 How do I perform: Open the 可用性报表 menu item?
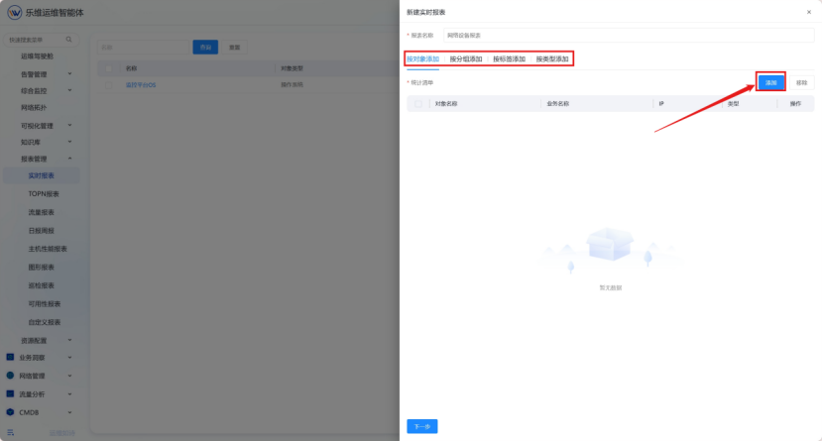pos(45,304)
